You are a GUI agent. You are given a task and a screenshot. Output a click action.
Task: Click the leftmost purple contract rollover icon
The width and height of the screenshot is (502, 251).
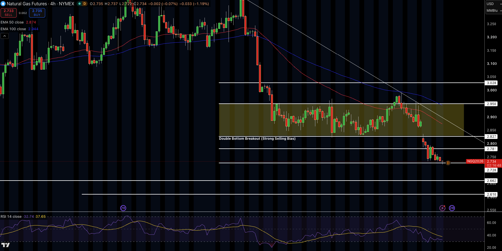123,208
